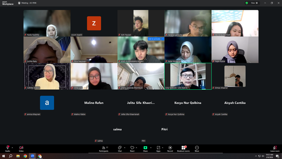This screenshot has height=159, width=282.
Task: Expand share options caret next to Share
Action: 151,148
